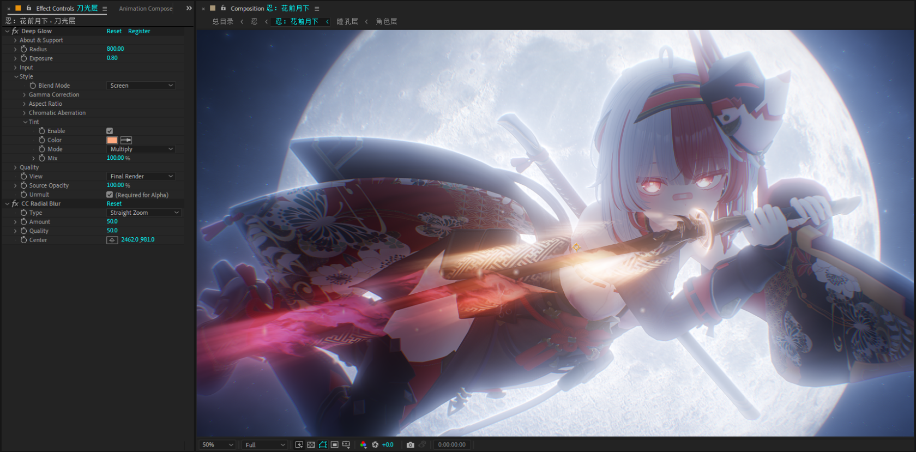Toggle Region of Interest icon

334,445
